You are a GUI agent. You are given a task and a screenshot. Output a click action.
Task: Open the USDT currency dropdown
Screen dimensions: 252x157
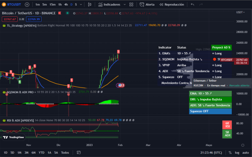[240, 12]
